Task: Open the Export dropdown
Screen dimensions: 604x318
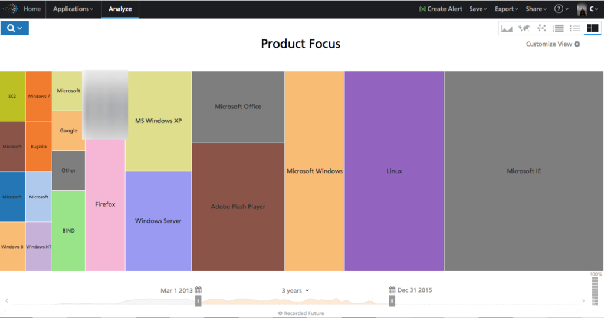Action: pos(506,9)
